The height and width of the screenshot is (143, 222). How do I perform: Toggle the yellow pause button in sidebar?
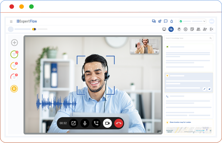14,89
